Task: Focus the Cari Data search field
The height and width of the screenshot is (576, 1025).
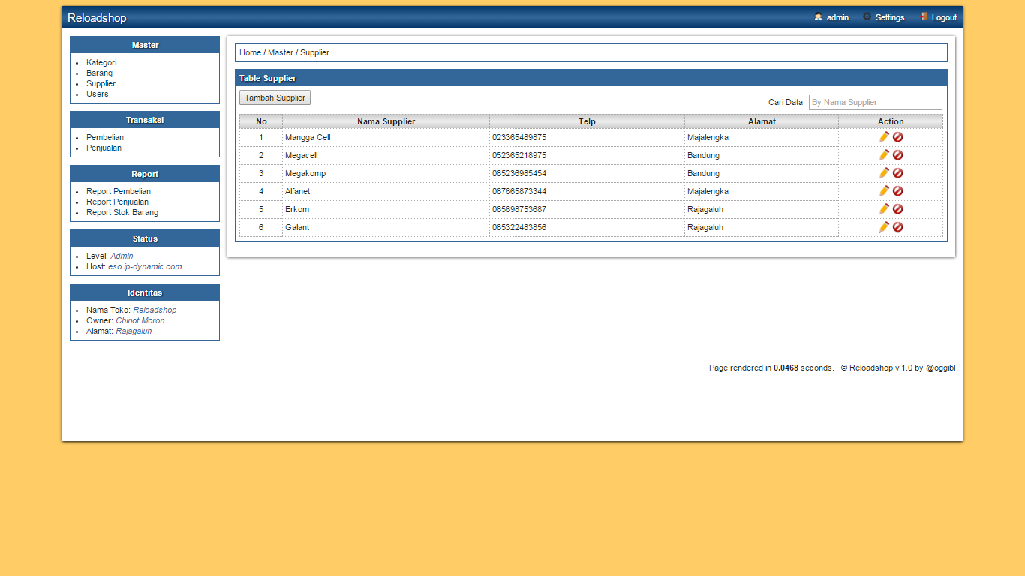Action: pos(875,102)
